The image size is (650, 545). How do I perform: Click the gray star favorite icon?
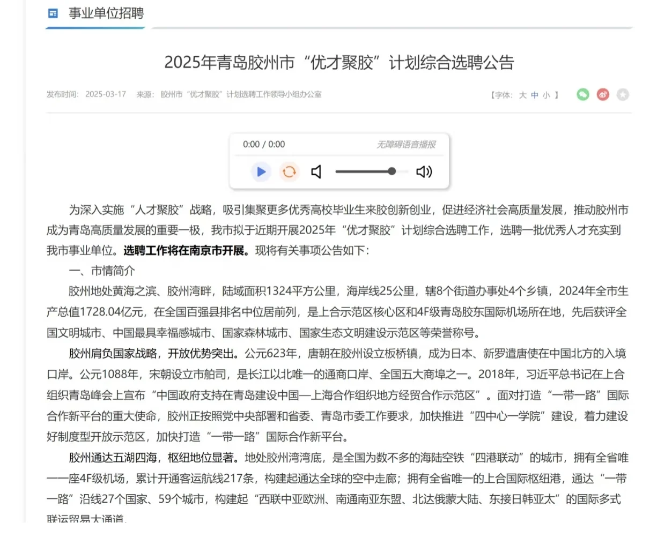tap(623, 94)
